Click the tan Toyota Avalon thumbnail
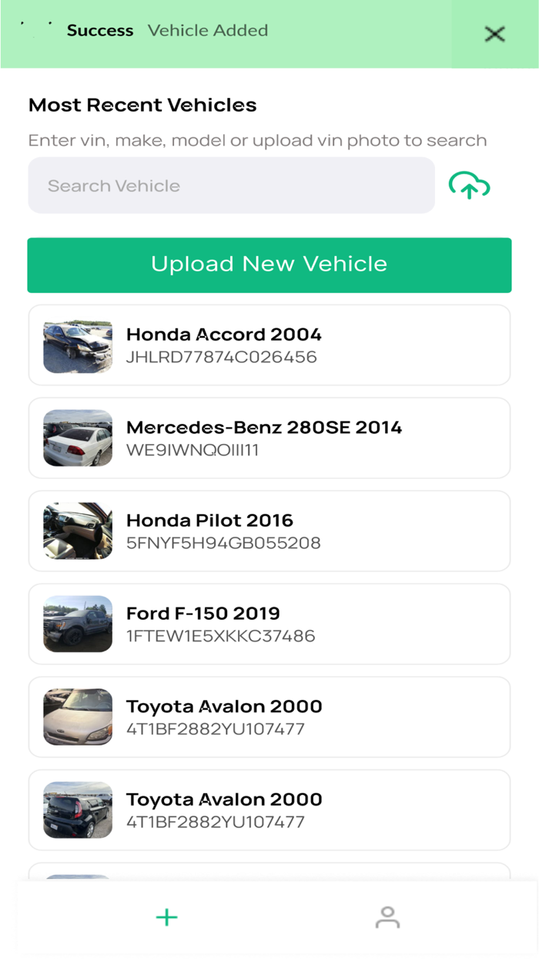 click(x=77, y=716)
